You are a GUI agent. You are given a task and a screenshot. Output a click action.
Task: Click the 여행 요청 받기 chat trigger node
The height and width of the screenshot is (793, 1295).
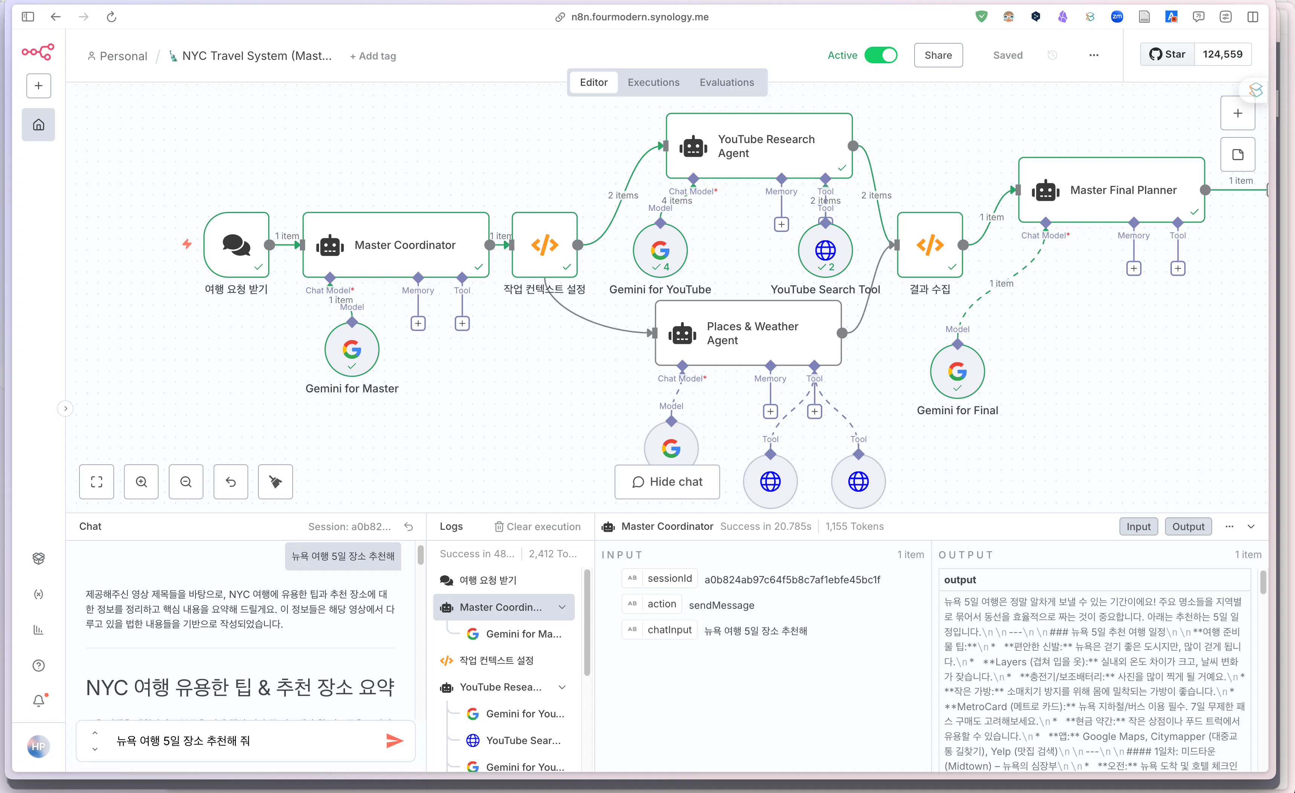[x=237, y=245]
